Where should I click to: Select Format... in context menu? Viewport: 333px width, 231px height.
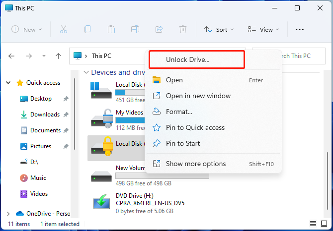(213, 112)
